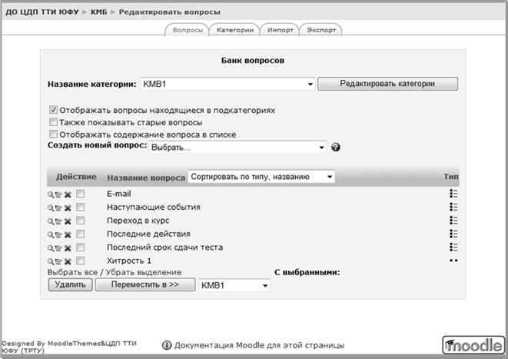
Task: Delete the Хитрость 1 question
Action: (68, 261)
